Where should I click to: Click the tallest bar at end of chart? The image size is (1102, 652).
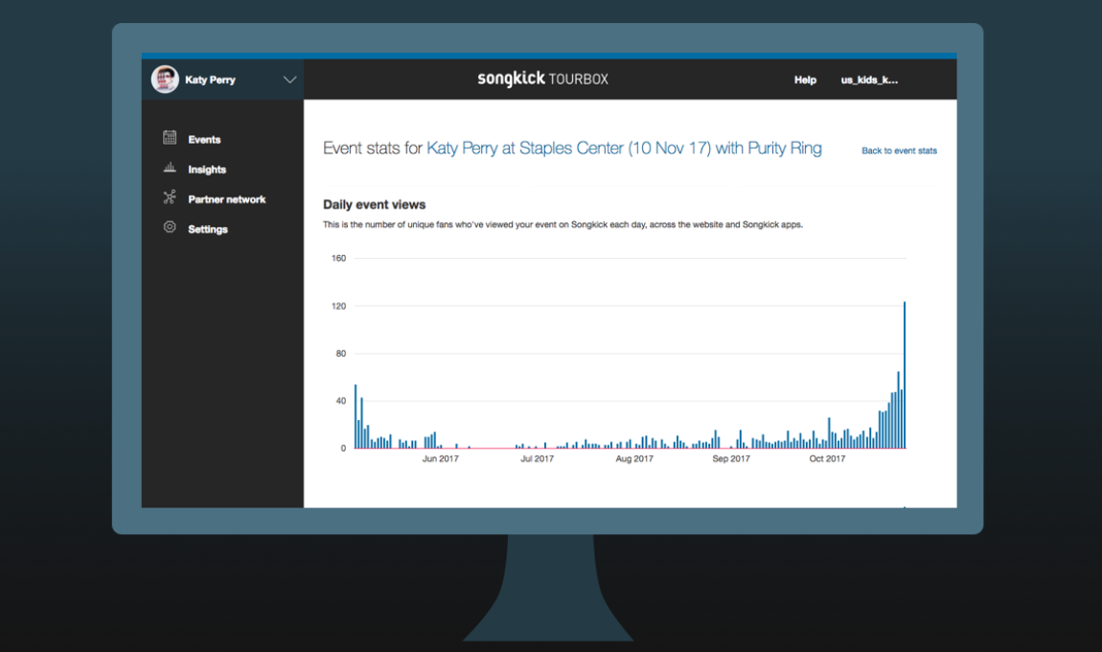click(x=905, y=375)
